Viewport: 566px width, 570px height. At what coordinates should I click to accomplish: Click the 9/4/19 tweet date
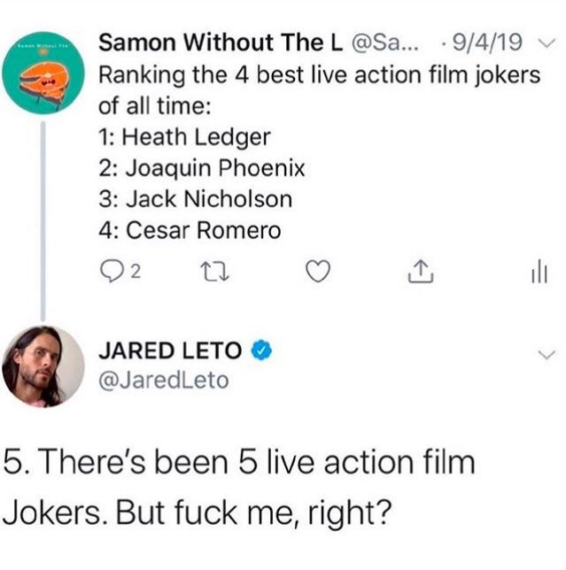[x=485, y=42]
